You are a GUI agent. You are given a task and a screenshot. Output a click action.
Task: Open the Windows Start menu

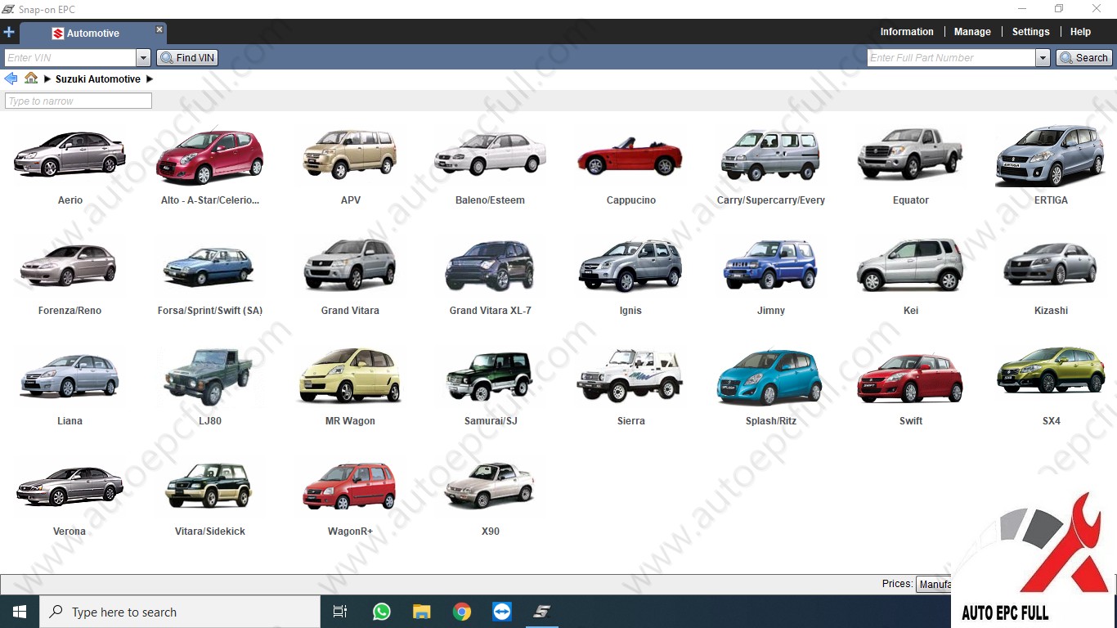(20, 612)
